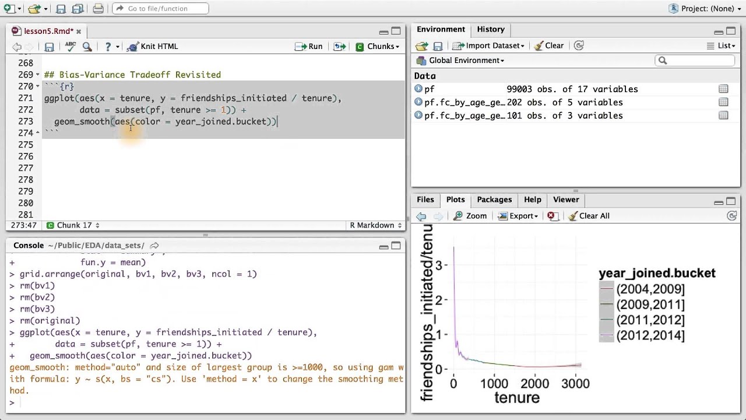The image size is (746, 420).
Task: Open the Export plot menu
Action: coord(518,216)
